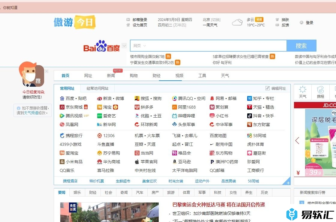Show the previous JD ad slide
336x222 pixels.
coord(297,141)
